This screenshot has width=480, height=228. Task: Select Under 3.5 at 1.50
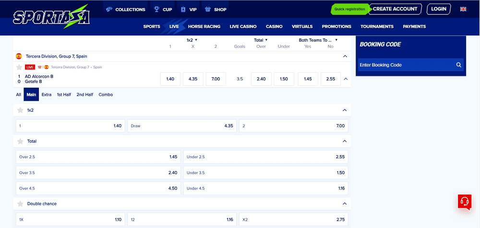(266, 173)
